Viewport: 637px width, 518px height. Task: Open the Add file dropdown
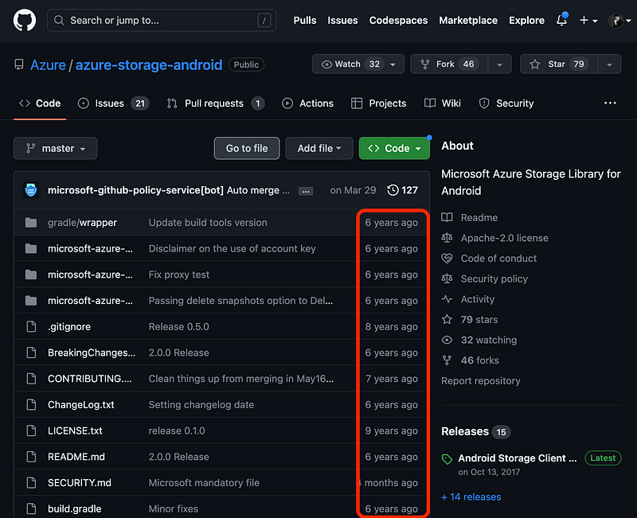pos(319,148)
